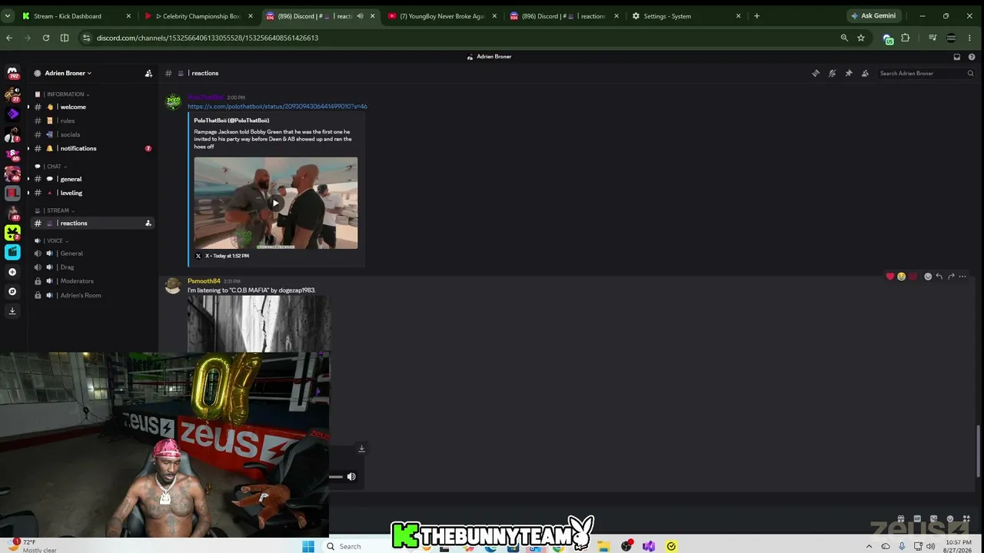Open the notifications channel
The width and height of the screenshot is (984, 553).
point(92,148)
